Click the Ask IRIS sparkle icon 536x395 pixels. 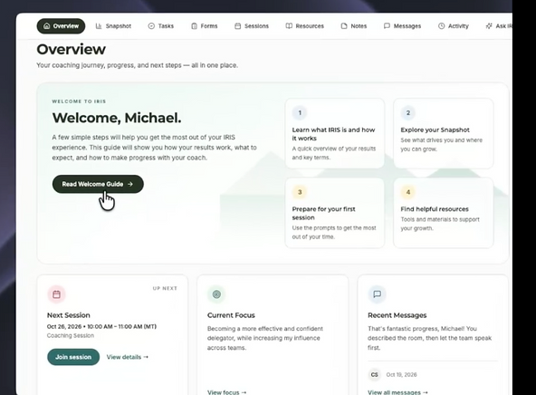489,26
